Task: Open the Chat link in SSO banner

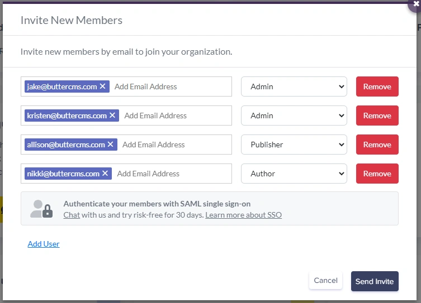Action: click(x=72, y=215)
